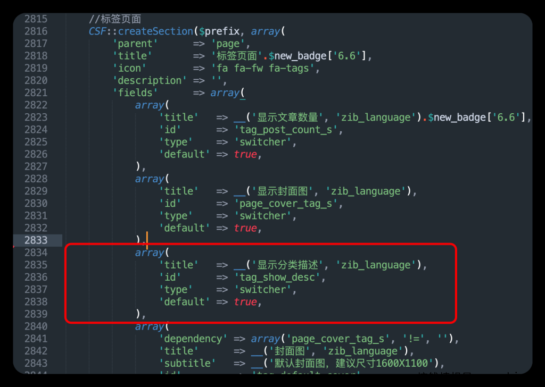Screen dimensions: 545x387
Task: Click the '封面图' string on line 2842
Action: (291, 351)
